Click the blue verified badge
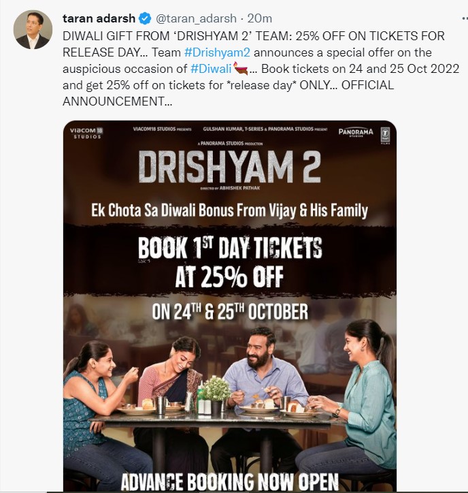 145,18
